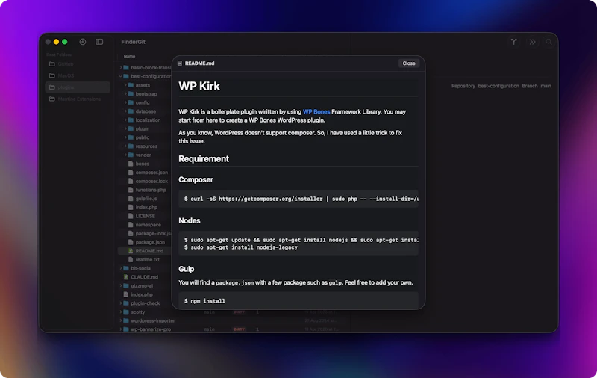
Task: Expand the config folder chevron
Action: (125, 103)
